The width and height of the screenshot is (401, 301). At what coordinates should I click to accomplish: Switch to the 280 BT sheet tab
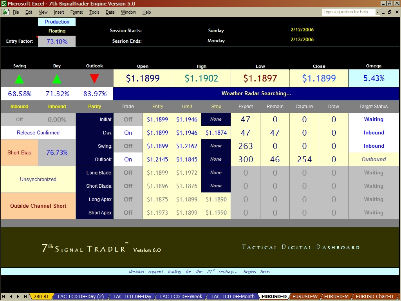point(41,297)
